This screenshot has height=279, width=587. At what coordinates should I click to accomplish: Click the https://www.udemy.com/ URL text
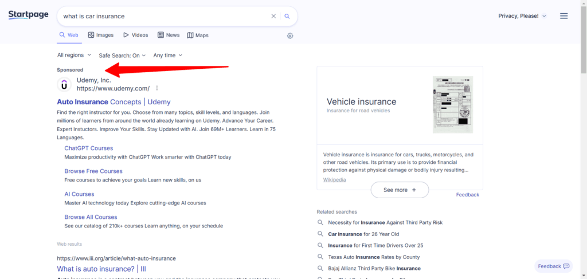[113, 89]
